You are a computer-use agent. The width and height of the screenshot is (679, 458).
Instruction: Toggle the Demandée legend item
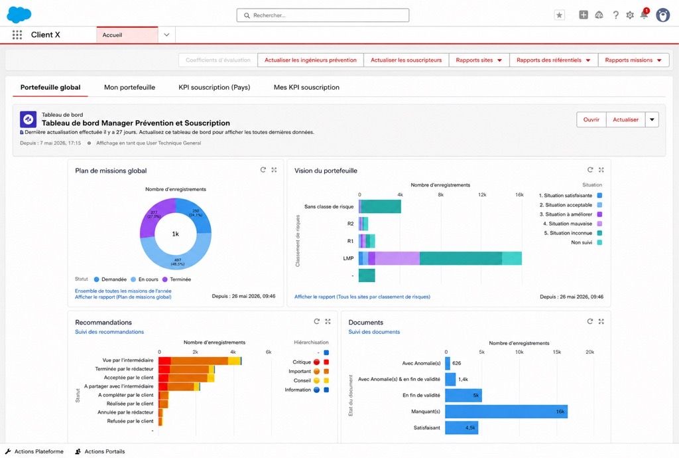(111, 279)
